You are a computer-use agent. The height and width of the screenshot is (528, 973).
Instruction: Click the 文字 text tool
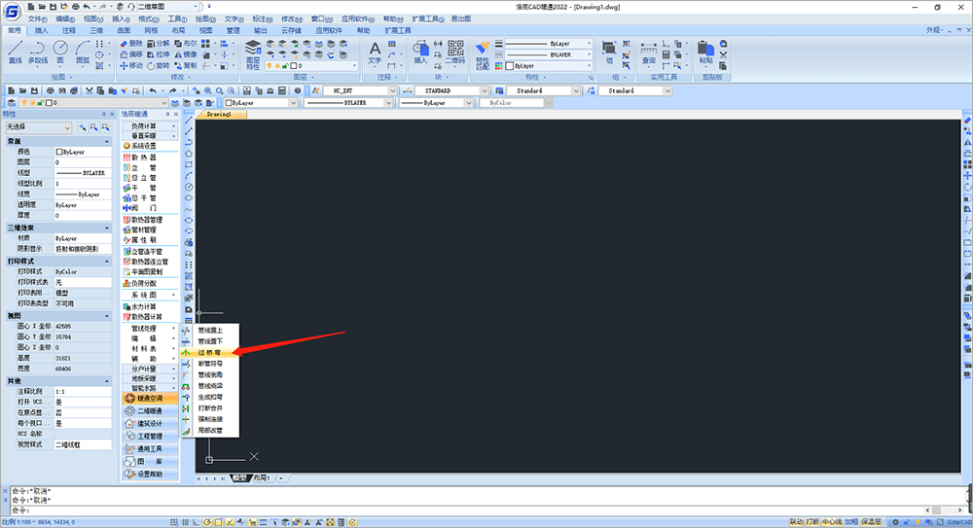click(x=375, y=53)
